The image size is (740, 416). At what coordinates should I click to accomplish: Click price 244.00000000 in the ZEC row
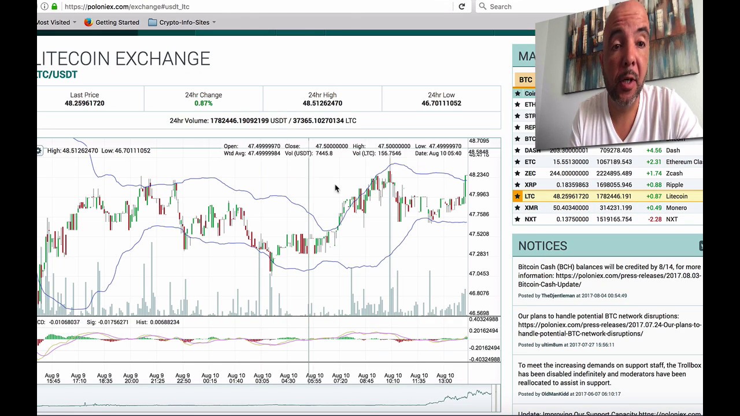coord(569,173)
